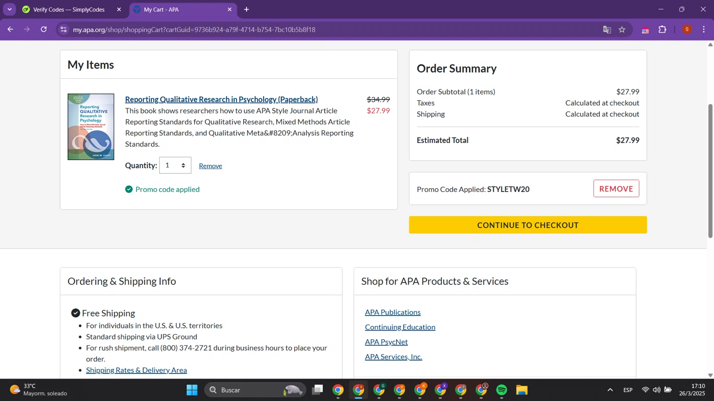This screenshot has height=401, width=714.
Task: Close the Verify Codes SimplyCodes tab
Action: coord(119,10)
